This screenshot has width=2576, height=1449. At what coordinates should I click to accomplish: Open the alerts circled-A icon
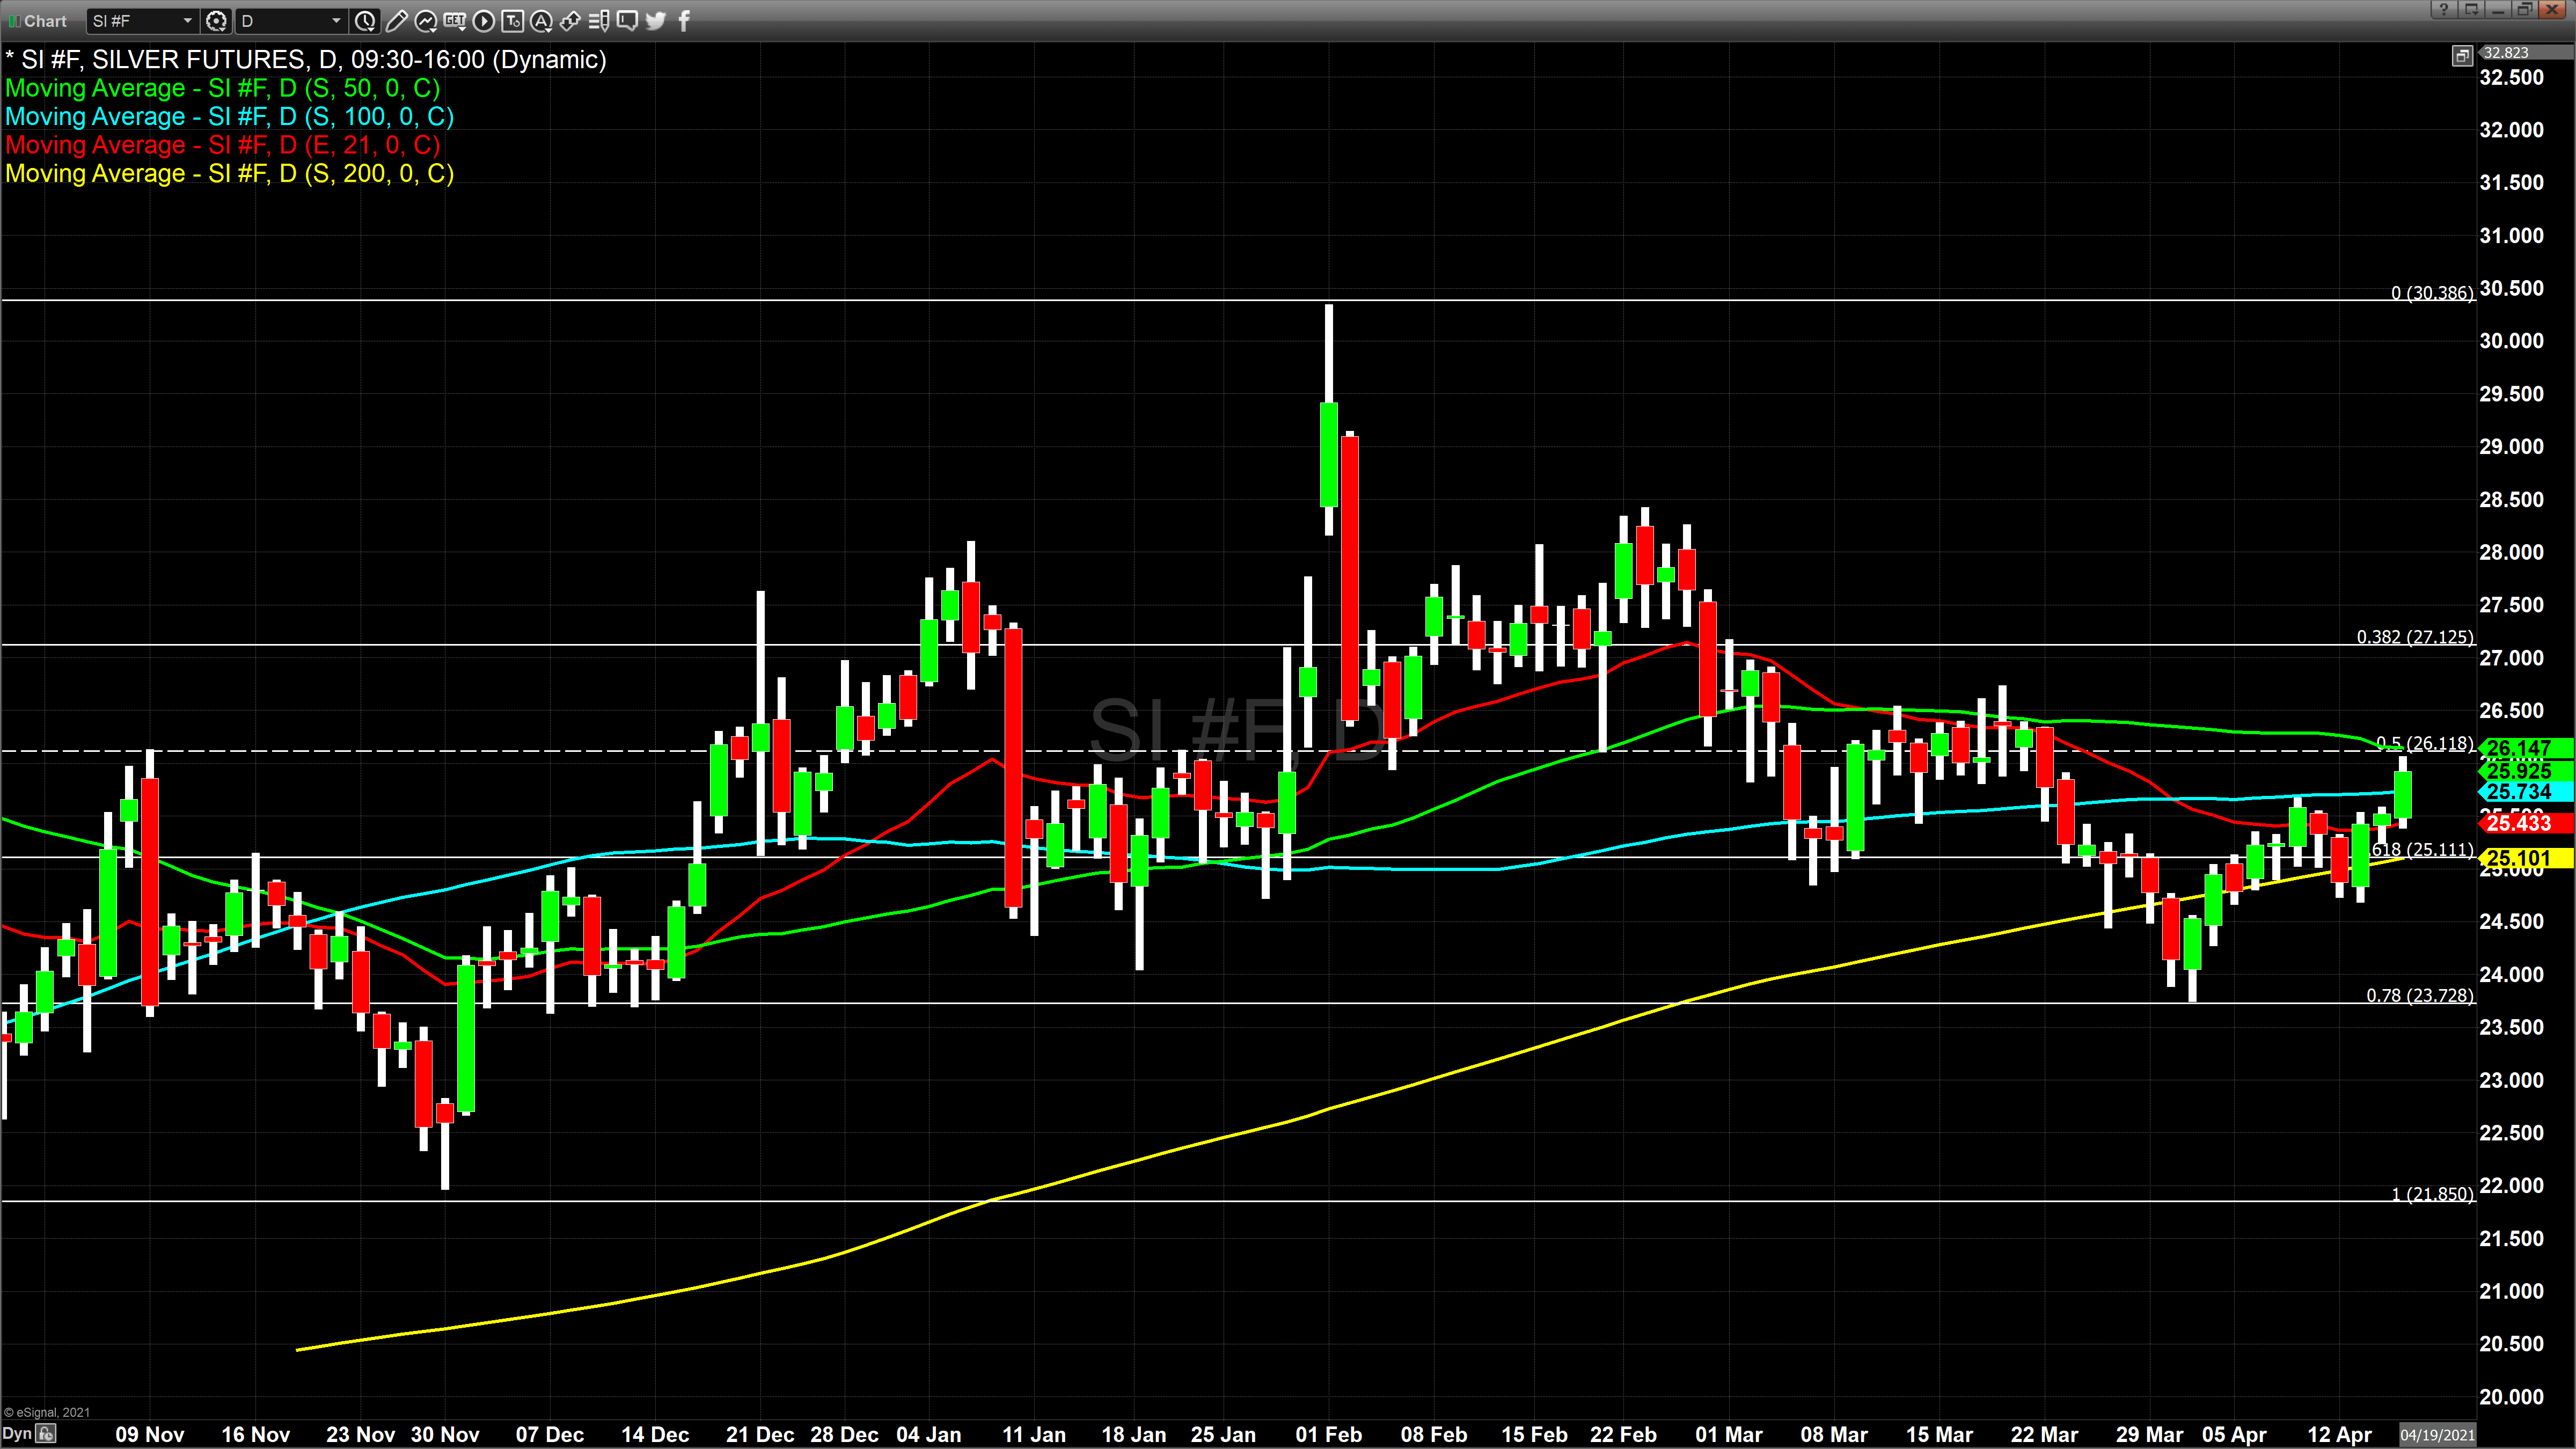[541, 20]
